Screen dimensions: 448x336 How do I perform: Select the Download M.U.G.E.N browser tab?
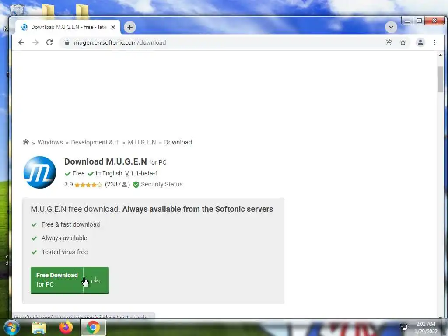(68, 27)
